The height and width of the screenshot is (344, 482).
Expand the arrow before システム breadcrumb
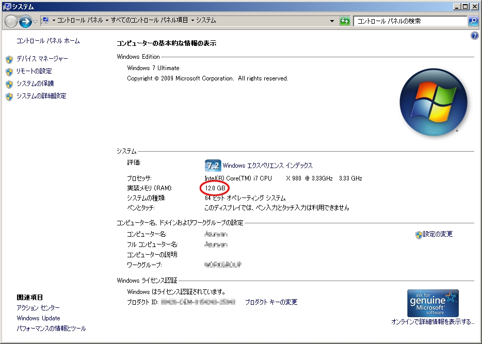(x=192, y=21)
